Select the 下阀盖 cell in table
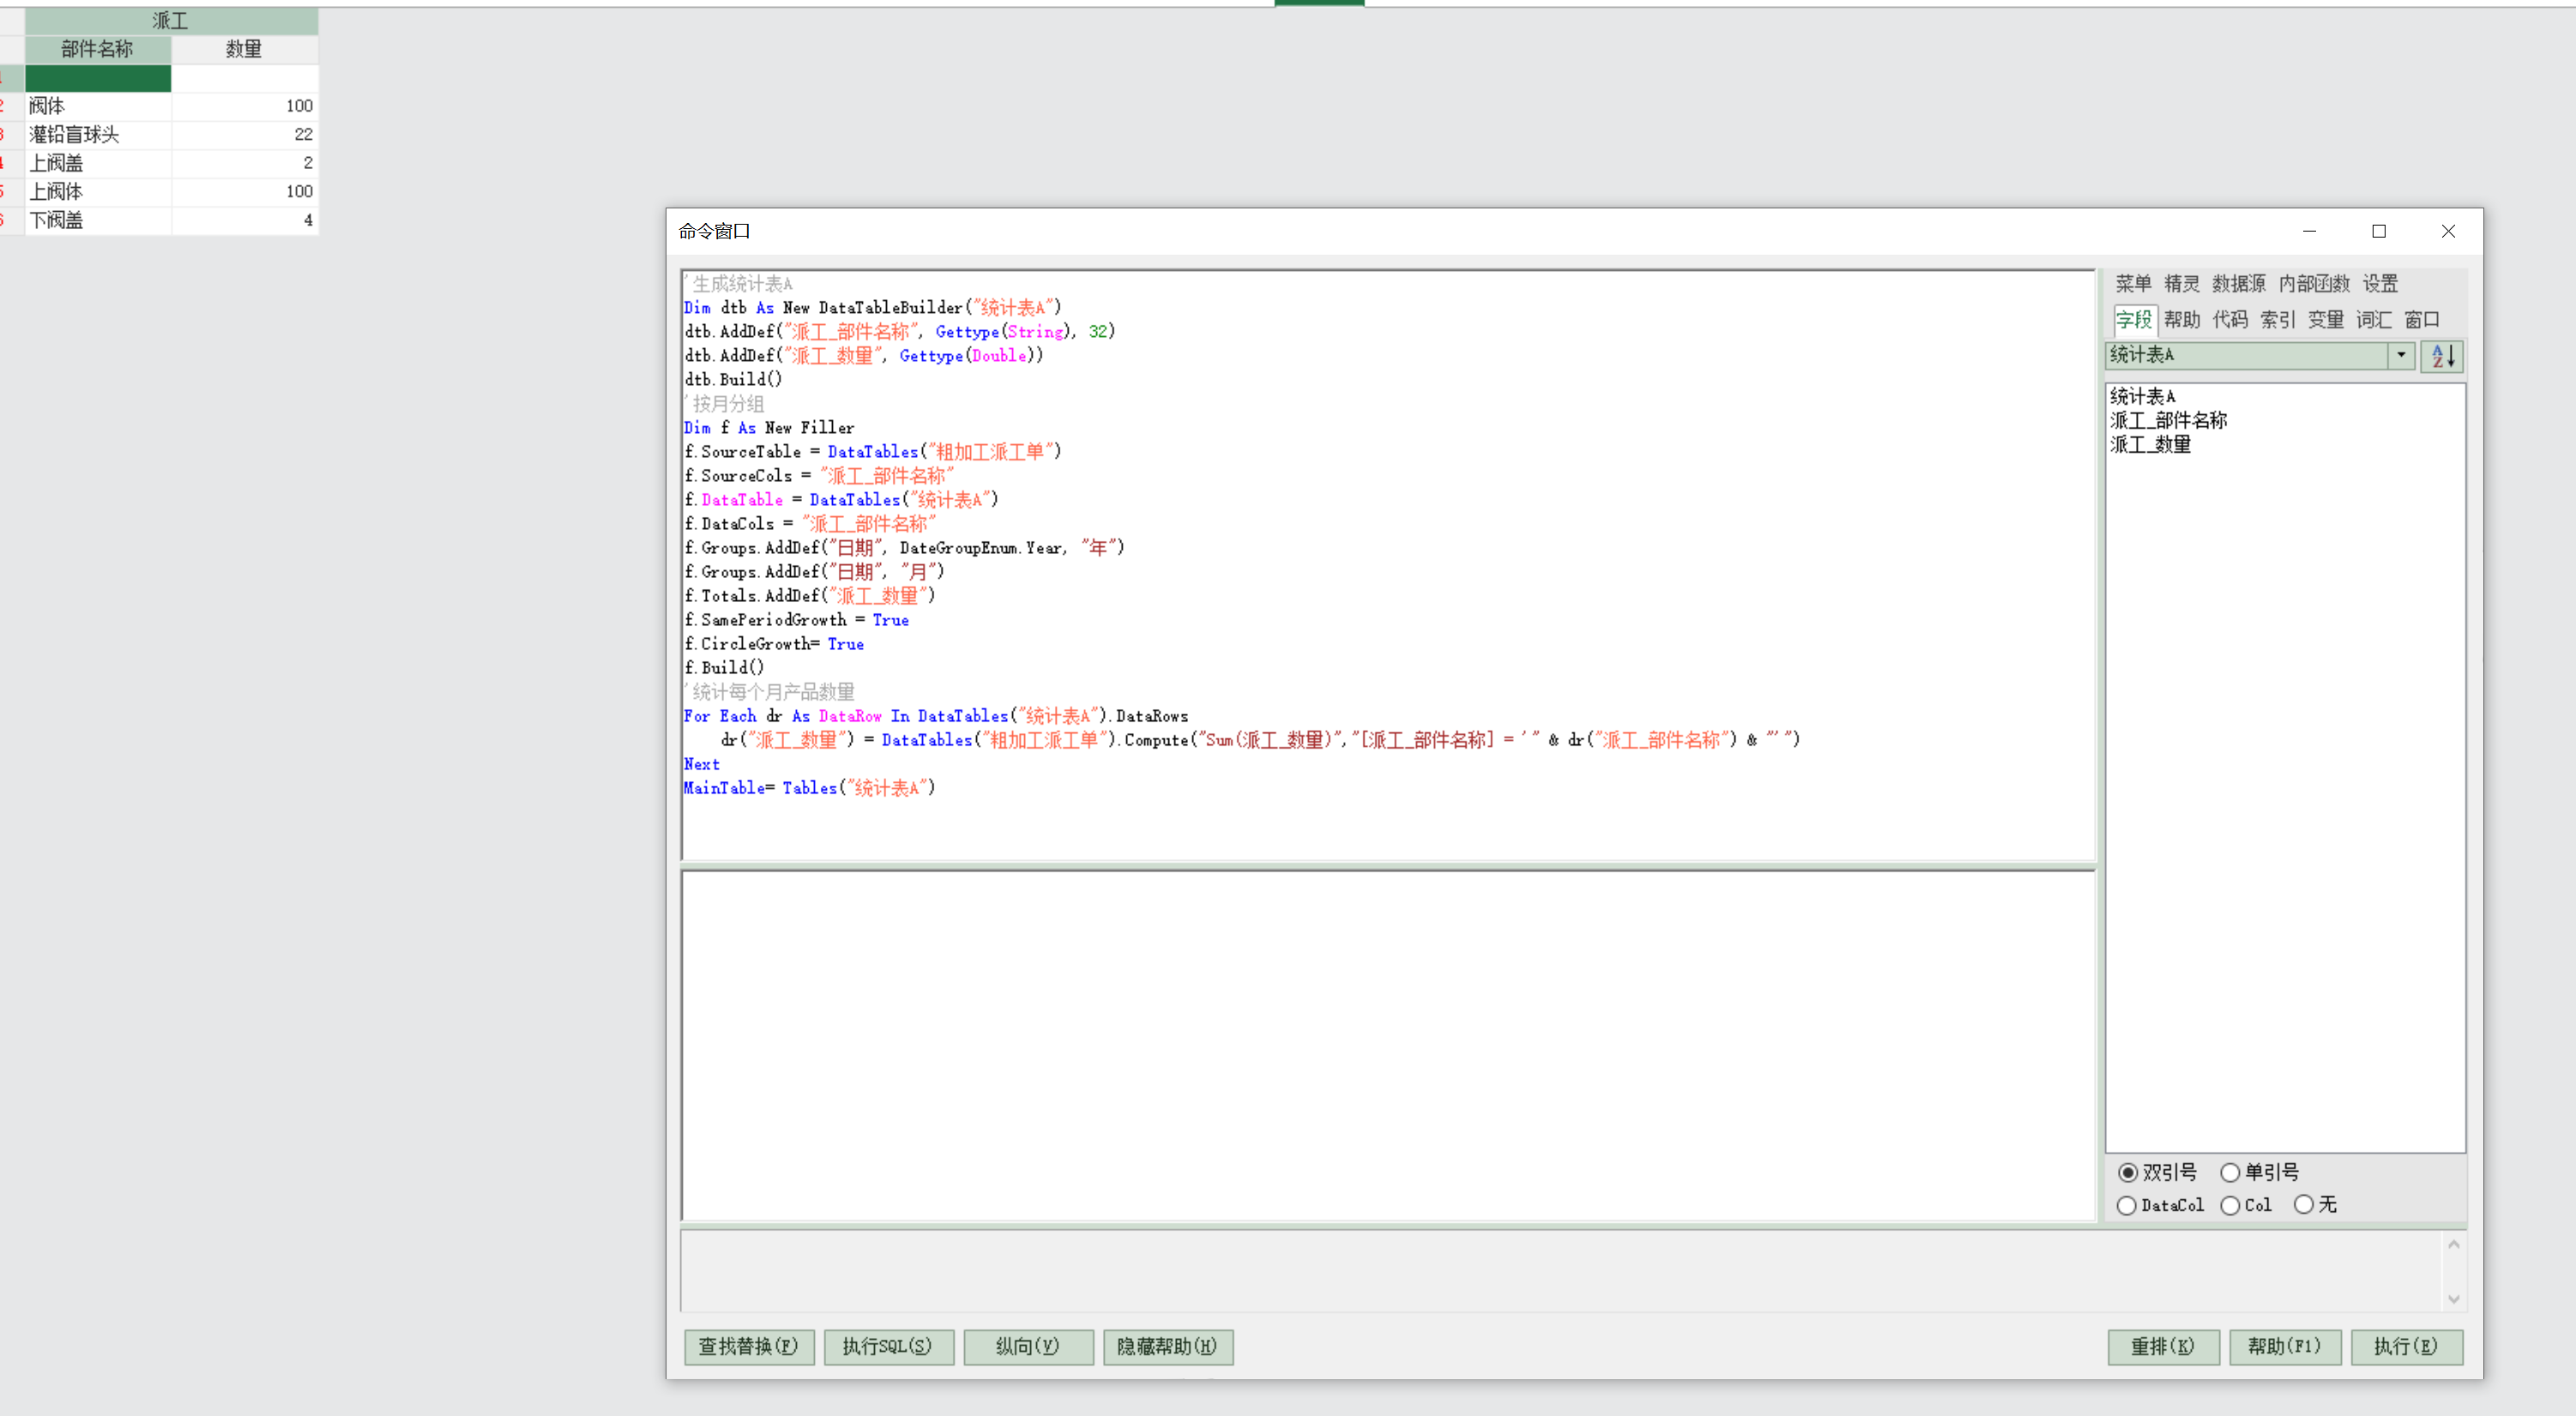 coord(97,220)
